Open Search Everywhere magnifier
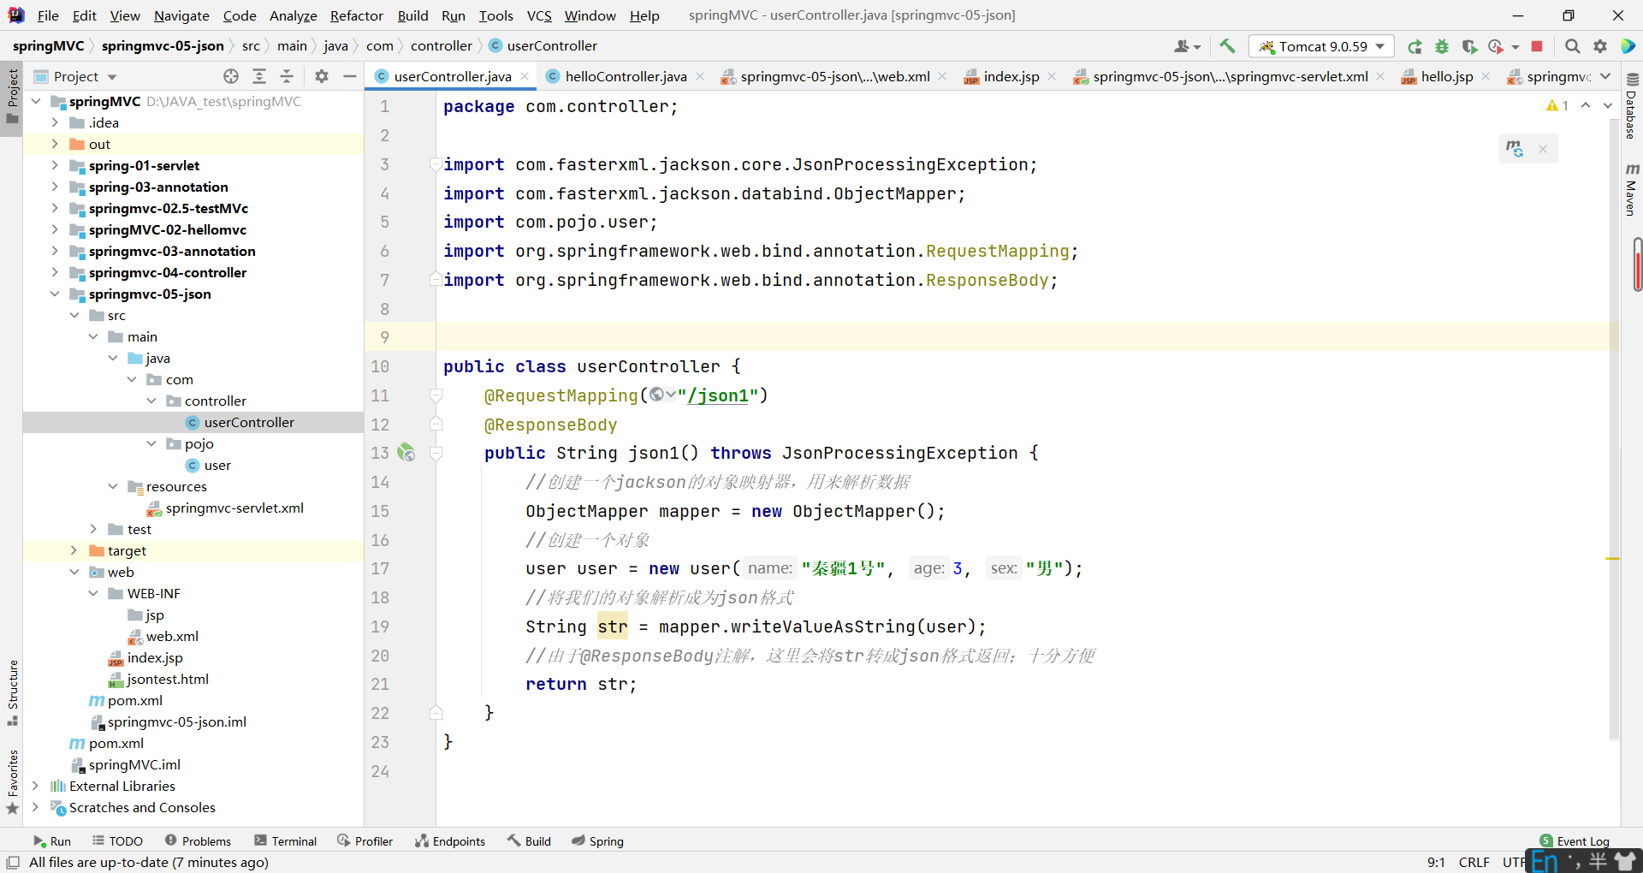This screenshot has width=1643, height=873. (1572, 46)
